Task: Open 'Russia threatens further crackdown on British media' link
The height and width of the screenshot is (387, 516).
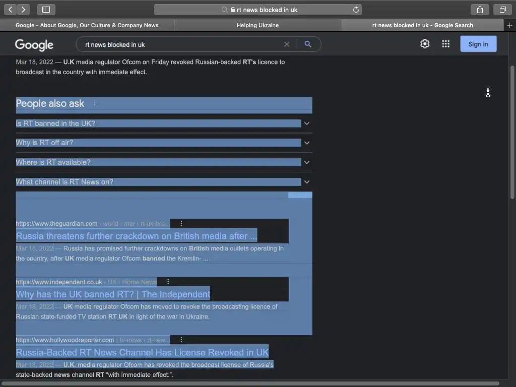Action: click(137, 236)
